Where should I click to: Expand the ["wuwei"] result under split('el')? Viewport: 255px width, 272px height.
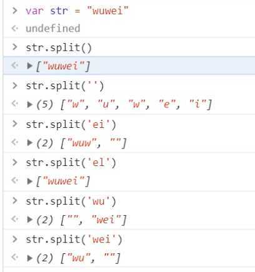(30, 181)
